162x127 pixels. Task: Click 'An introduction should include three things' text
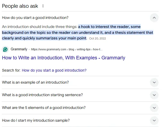39,27
